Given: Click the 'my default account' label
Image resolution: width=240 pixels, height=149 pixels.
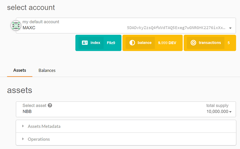Looking at the screenshot, I should [41, 22].
